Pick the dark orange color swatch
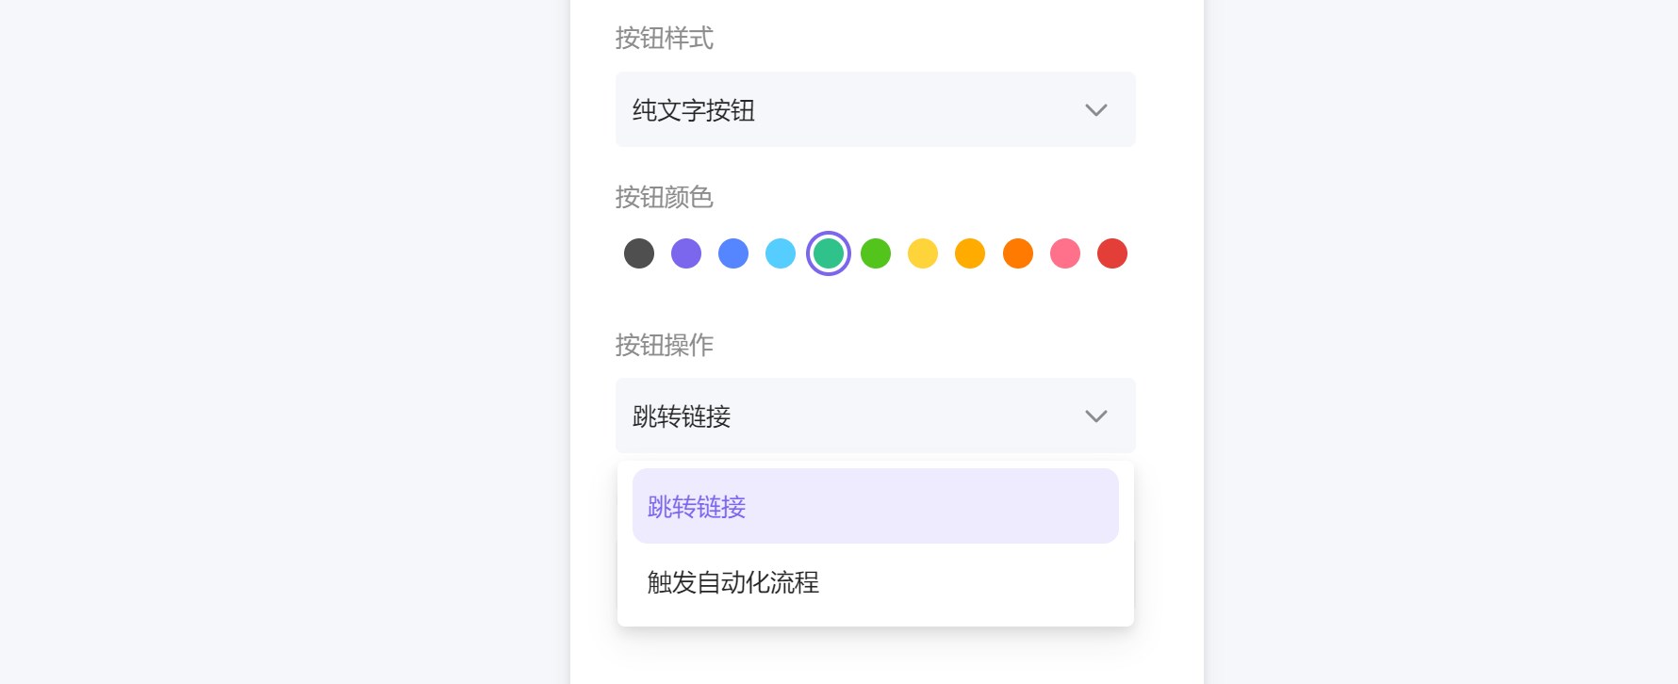This screenshot has height=684, width=1678. [1017, 253]
